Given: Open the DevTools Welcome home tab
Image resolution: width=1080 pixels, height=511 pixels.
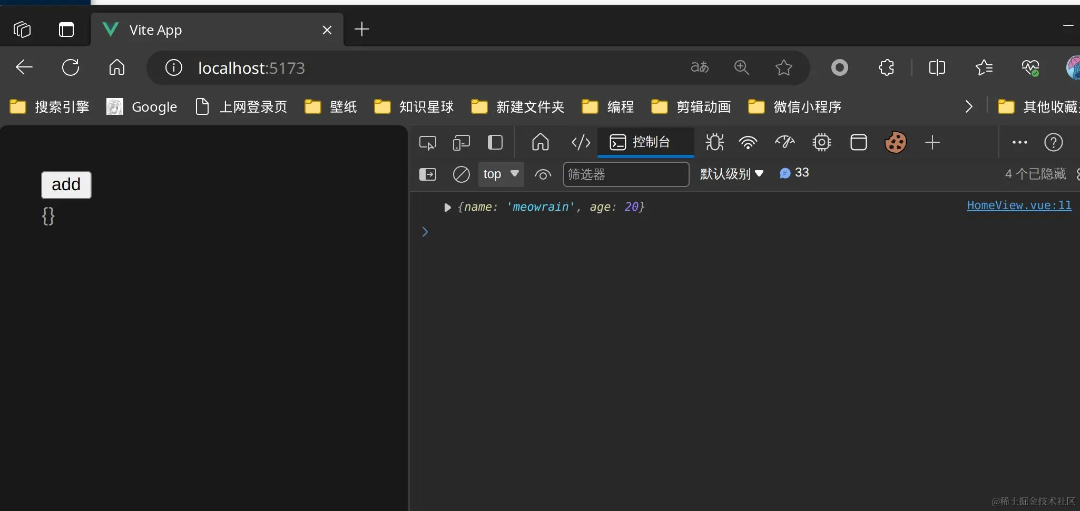Looking at the screenshot, I should coord(541,143).
